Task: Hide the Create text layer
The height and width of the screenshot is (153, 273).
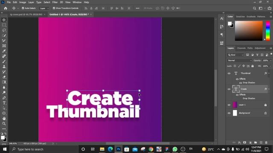Action: tap(229, 89)
